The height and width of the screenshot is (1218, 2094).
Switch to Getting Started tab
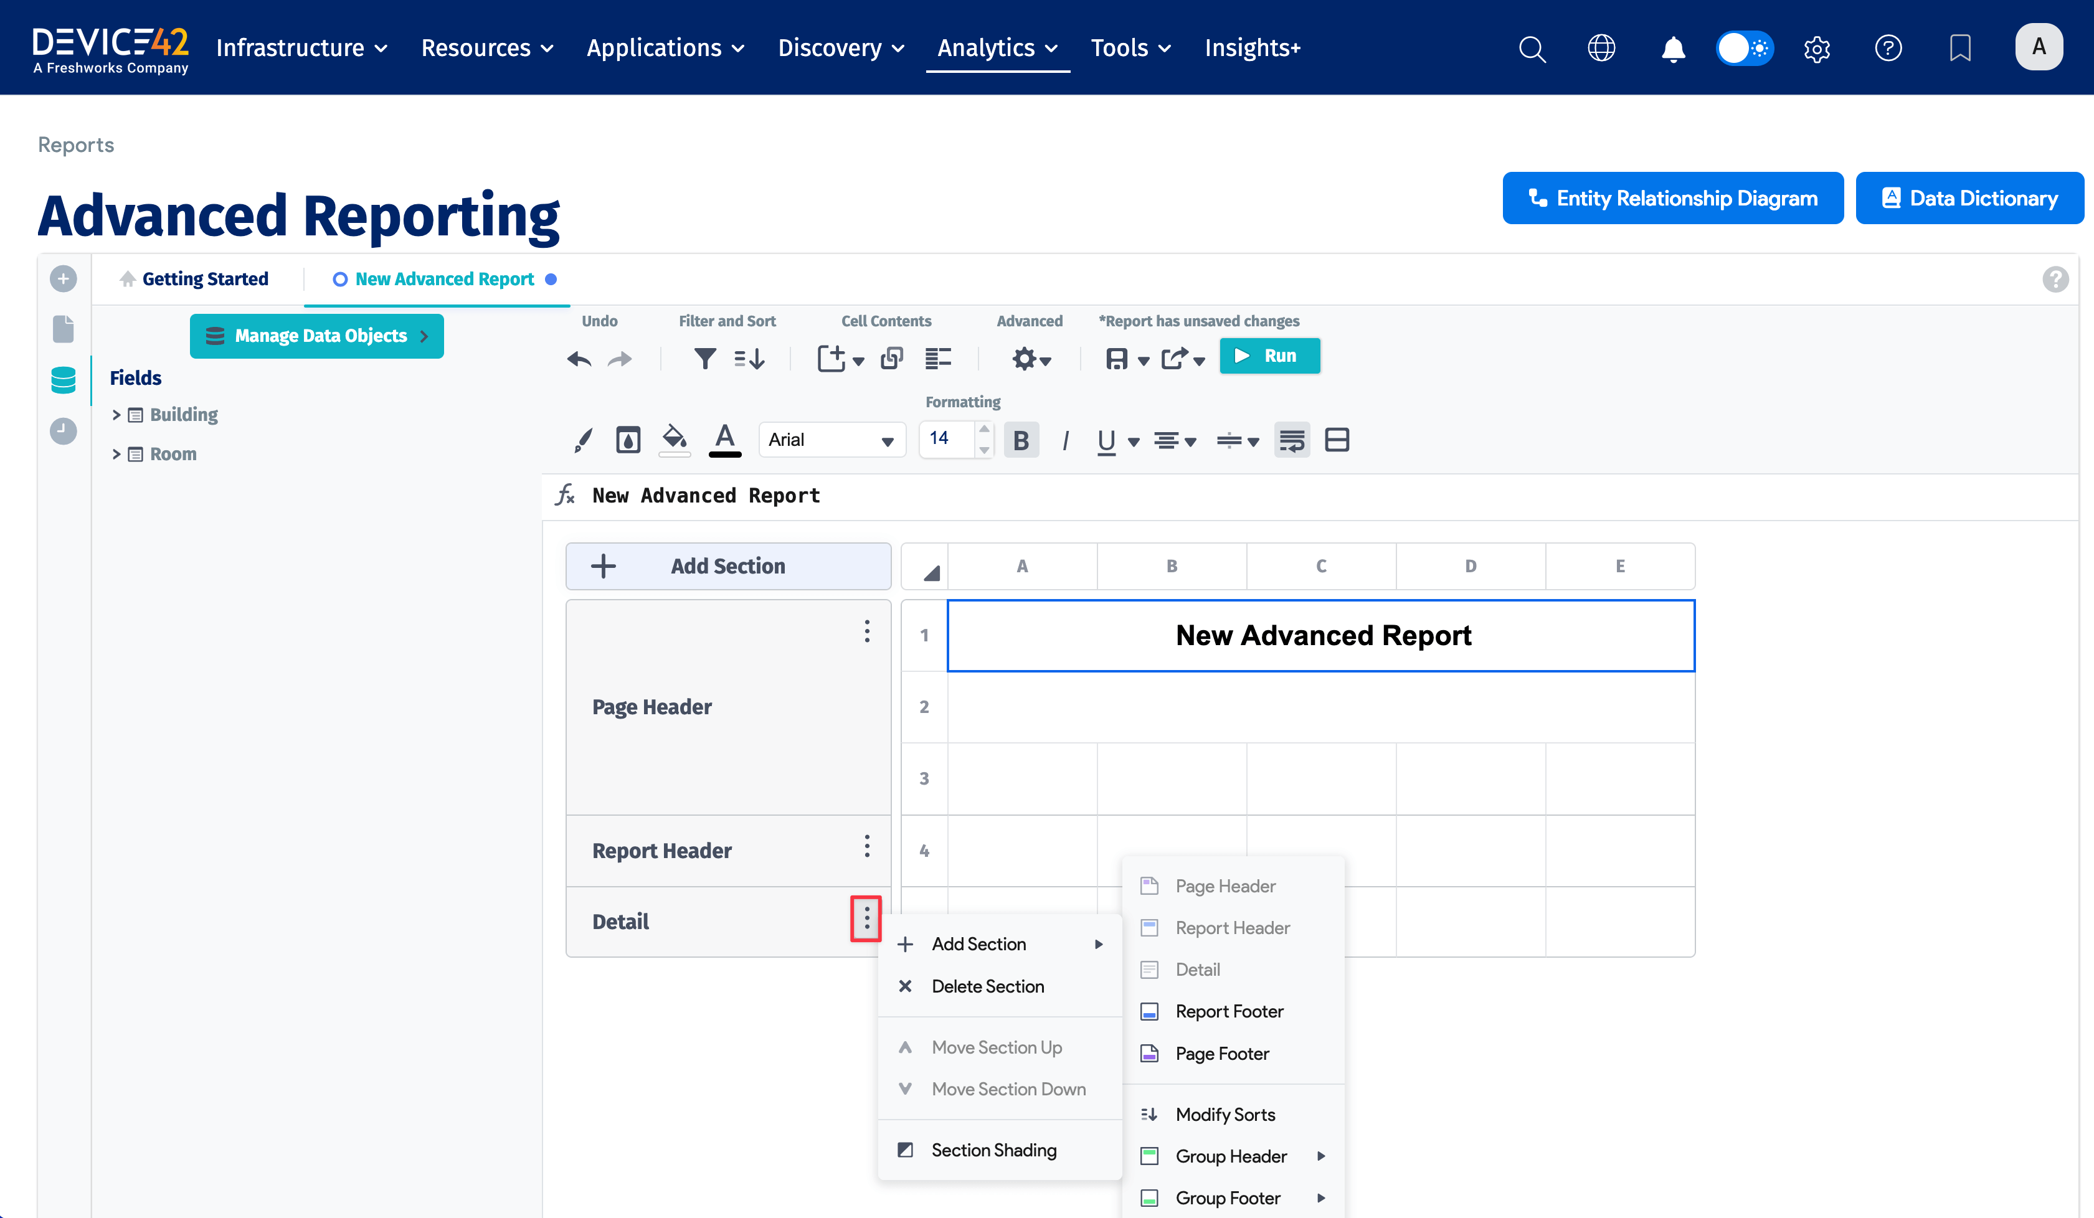[x=193, y=278]
